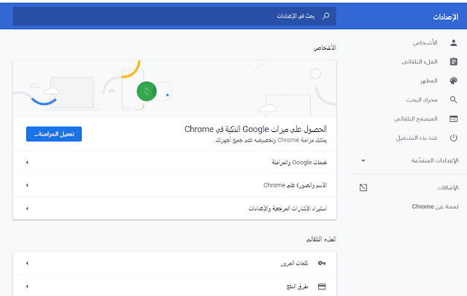The width and height of the screenshot is (467, 296).
Task: Open كلمات المرور row text
Action: coord(294,263)
